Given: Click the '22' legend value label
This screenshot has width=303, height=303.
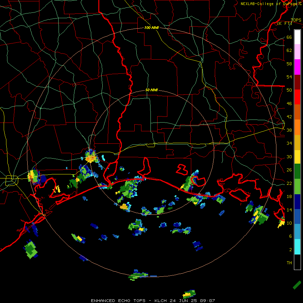Looking at the screenshot, I should click(x=289, y=183).
